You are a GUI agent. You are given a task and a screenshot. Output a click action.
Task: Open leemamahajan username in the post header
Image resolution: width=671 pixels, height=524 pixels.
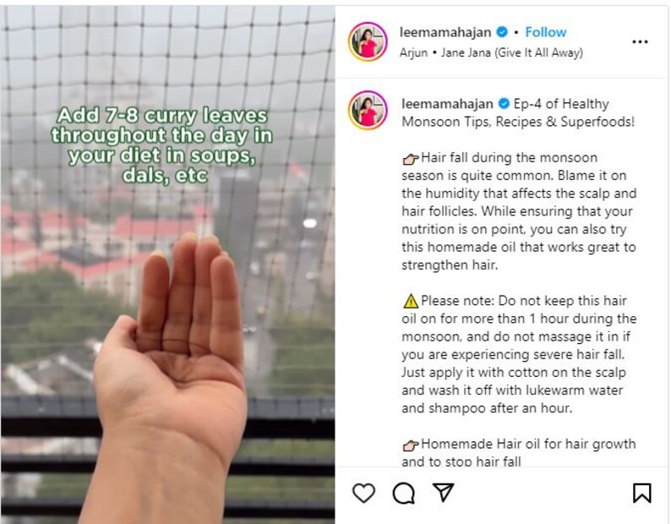[x=445, y=32]
